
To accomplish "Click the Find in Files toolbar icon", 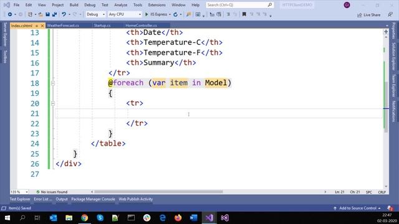I will (x=188, y=14).
